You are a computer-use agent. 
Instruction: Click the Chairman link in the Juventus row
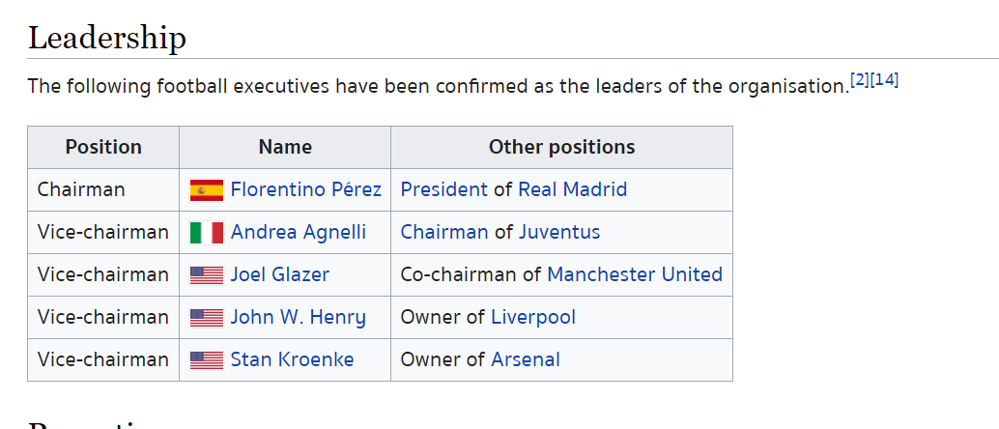coord(444,232)
